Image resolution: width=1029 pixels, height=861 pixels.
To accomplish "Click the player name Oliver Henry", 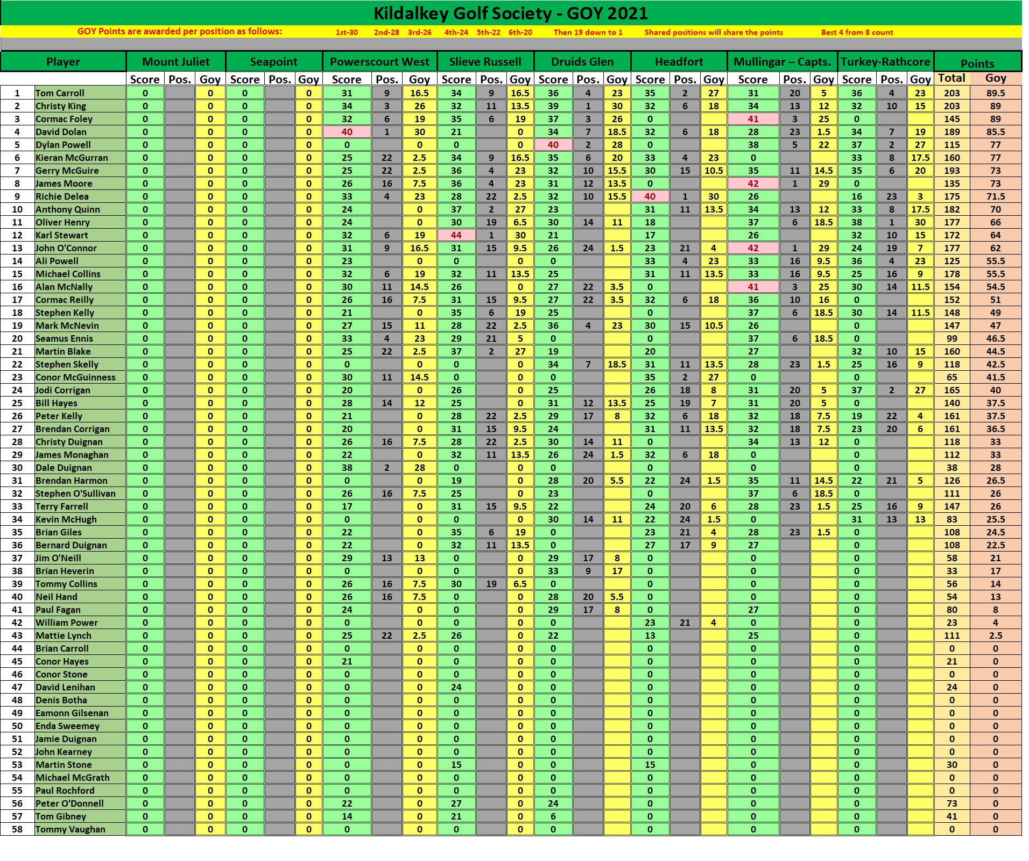I will 62,222.
